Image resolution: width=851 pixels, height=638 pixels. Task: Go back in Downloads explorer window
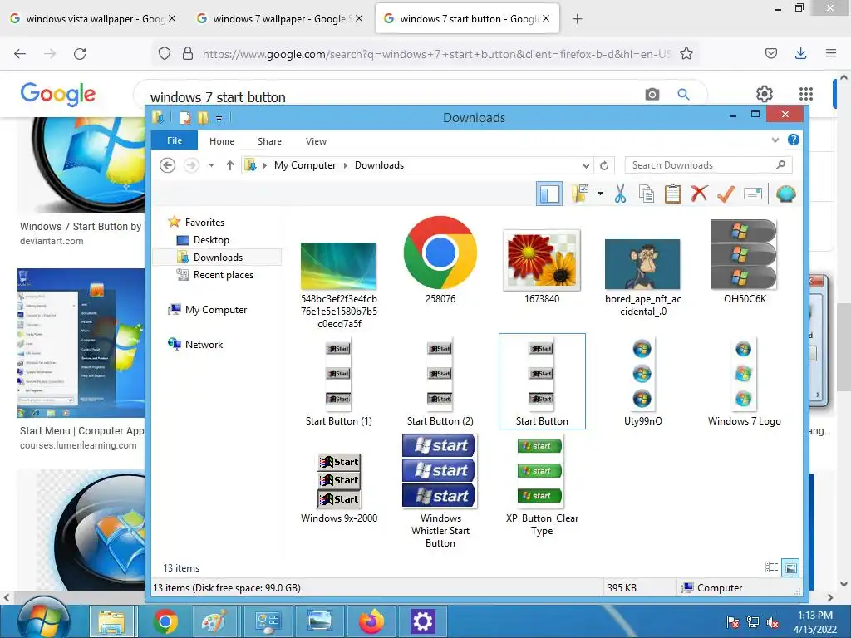point(168,165)
